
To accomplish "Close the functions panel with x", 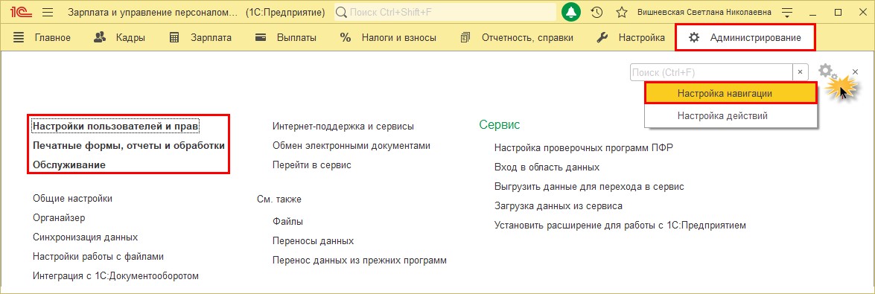I will click(x=856, y=72).
